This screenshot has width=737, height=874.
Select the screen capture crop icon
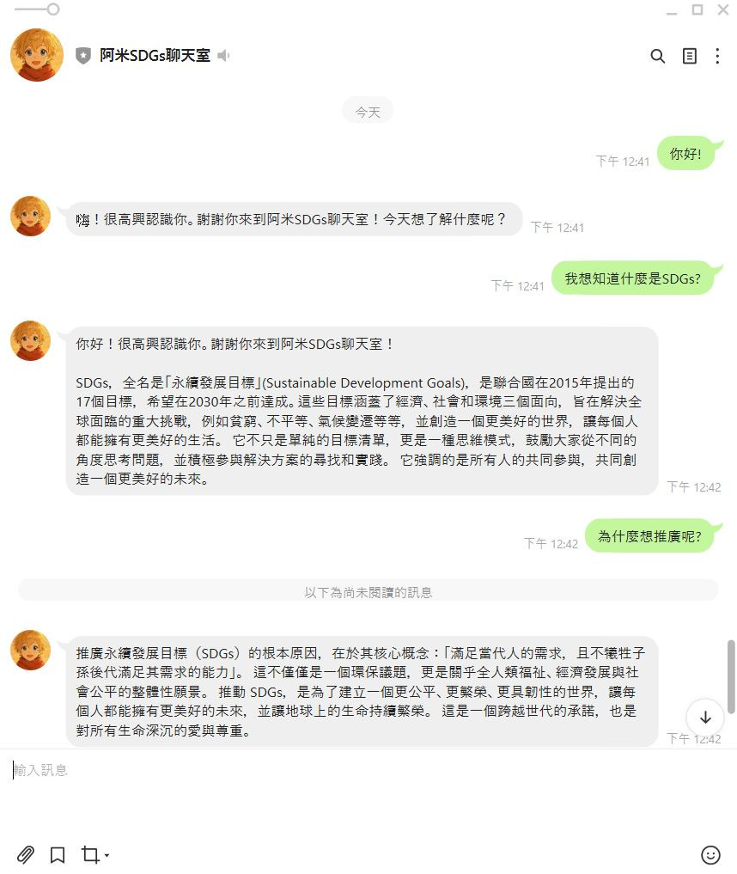point(89,854)
